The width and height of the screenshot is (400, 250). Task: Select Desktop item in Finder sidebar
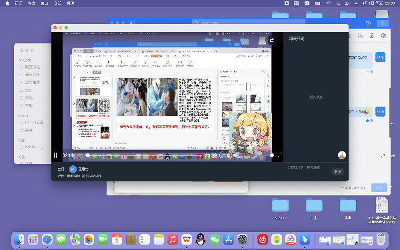pyautogui.click(x=25, y=90)
